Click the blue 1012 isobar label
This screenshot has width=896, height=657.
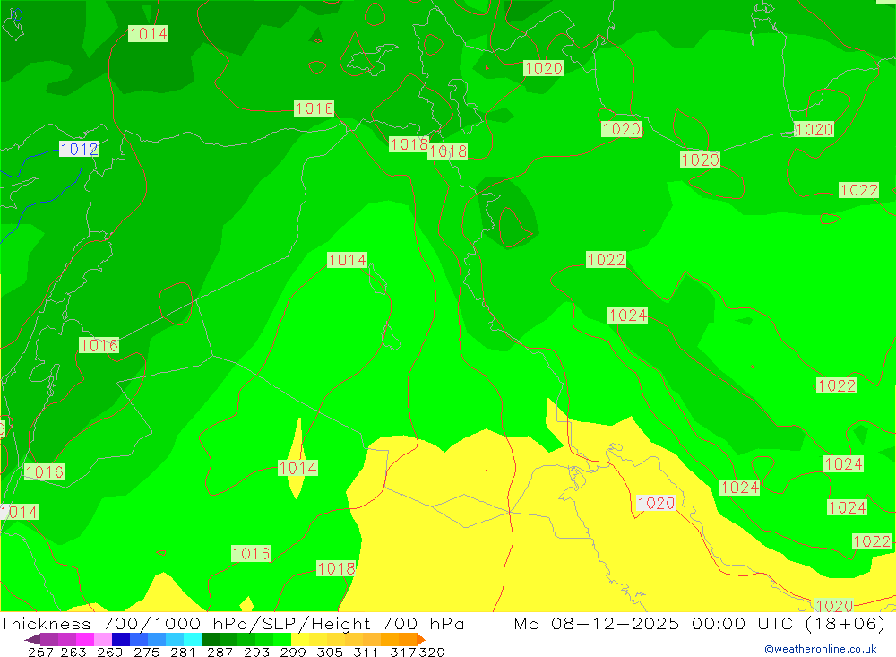[x=79, y=150]
